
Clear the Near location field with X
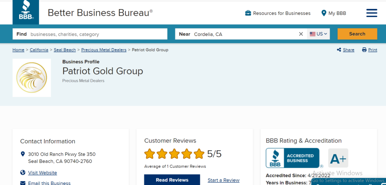coord(301,34)
